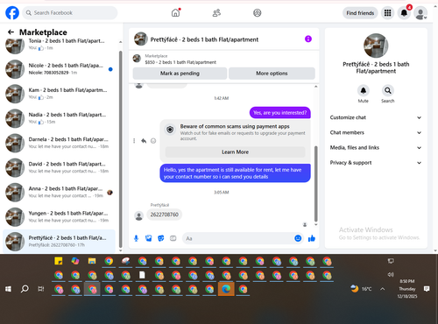Screen dimensions: 438x324
Task: Open the Windows notification center icon
Action: pos(427,289)
